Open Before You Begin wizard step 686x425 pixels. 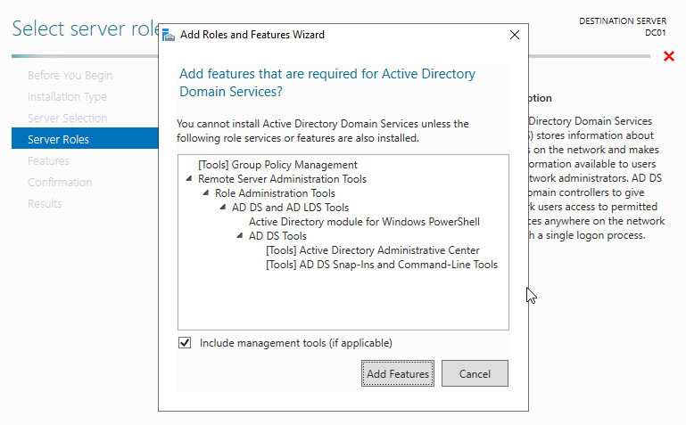tap(70, 75)
